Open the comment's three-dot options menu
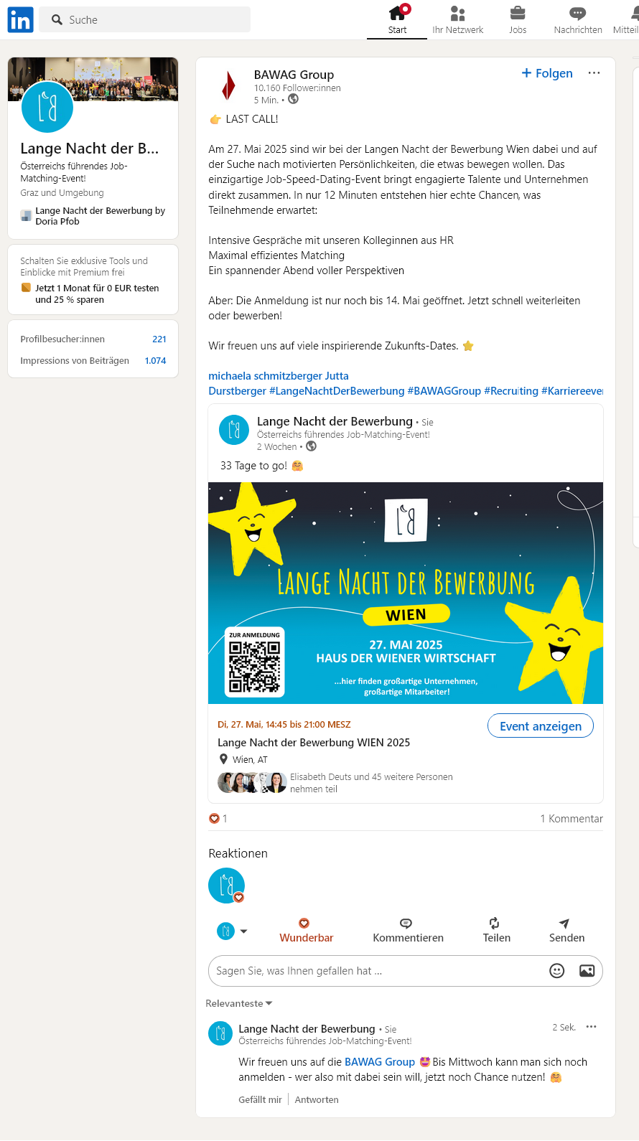Image resolution: width=639 pixels, height=1141 pixels. [x=591, y=1027]
